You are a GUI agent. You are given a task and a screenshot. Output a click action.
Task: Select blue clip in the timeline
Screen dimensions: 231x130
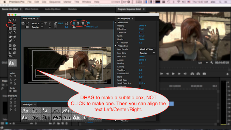pos(172,104)
